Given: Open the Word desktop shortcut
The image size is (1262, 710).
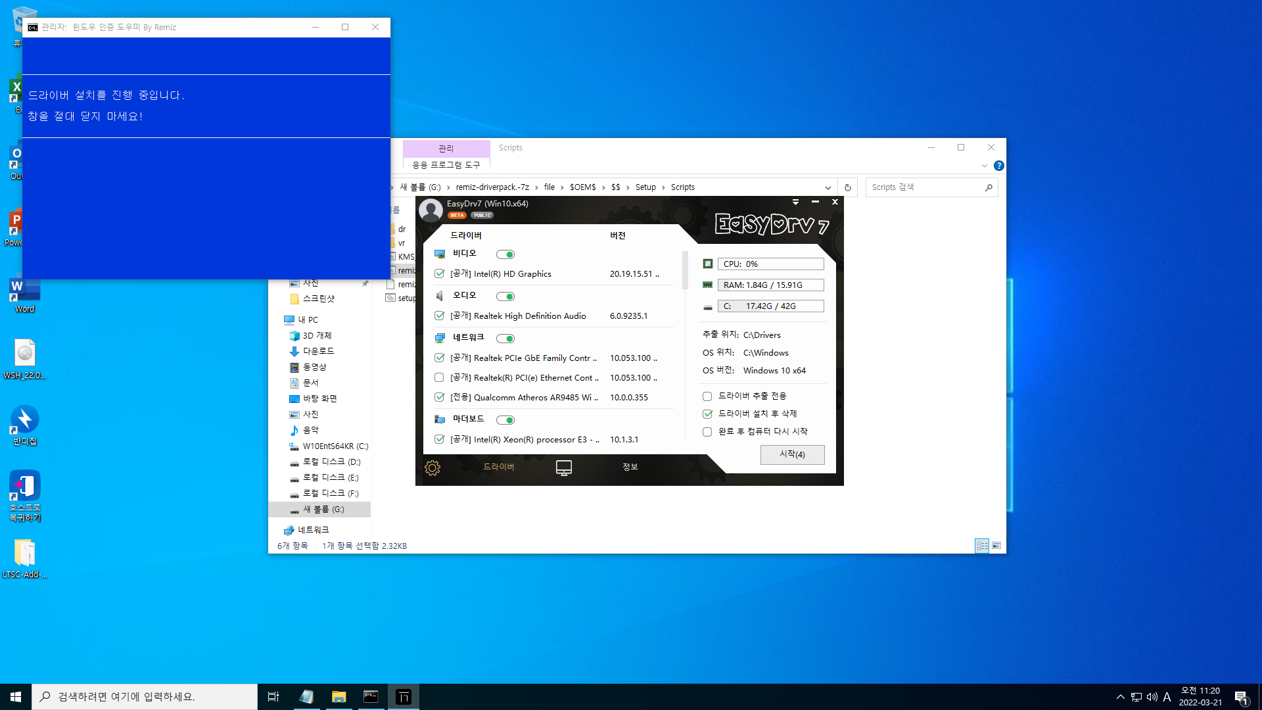Looking at the screenshot, I should click(25, 294).
